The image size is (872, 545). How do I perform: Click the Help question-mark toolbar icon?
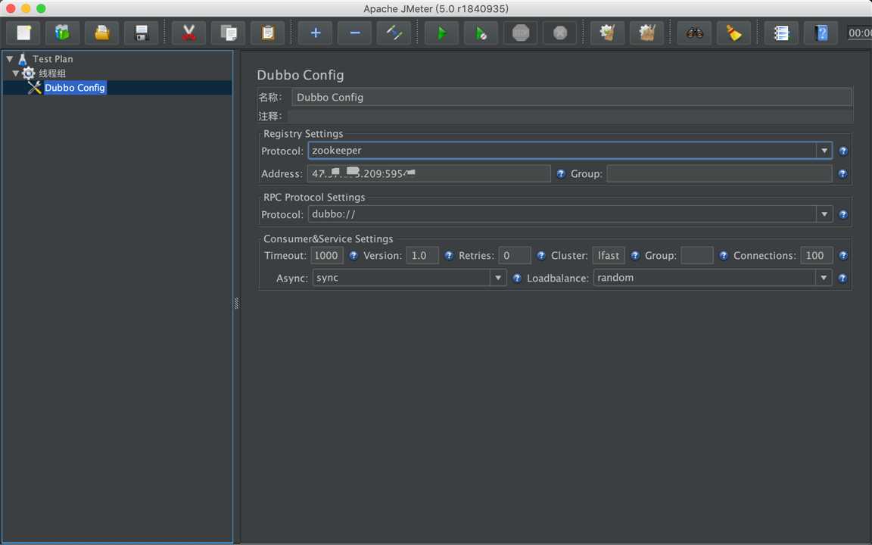821,33
